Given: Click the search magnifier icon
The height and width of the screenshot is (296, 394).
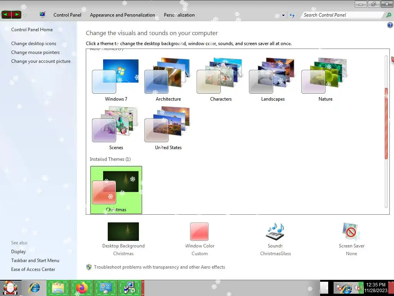Looking at the screenshot, I should click(x=389, y=15).
